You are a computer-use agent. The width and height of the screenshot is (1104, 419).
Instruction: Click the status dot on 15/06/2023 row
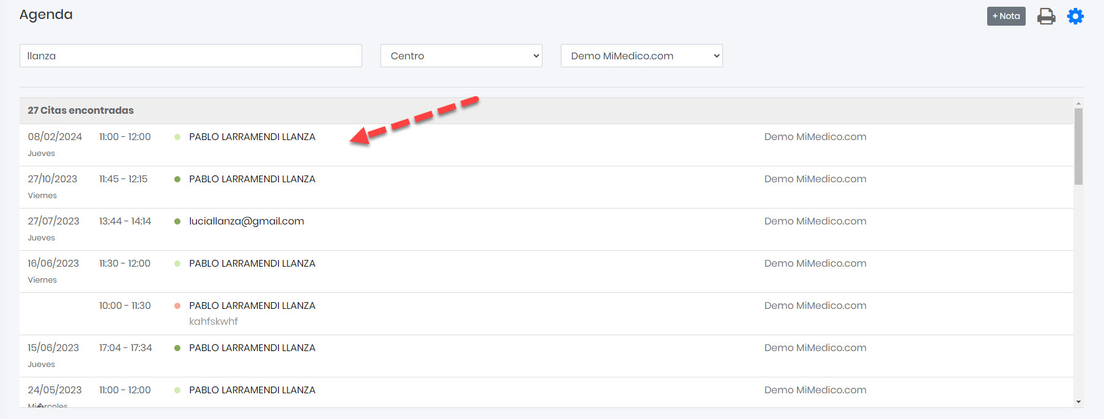point(177,348)
